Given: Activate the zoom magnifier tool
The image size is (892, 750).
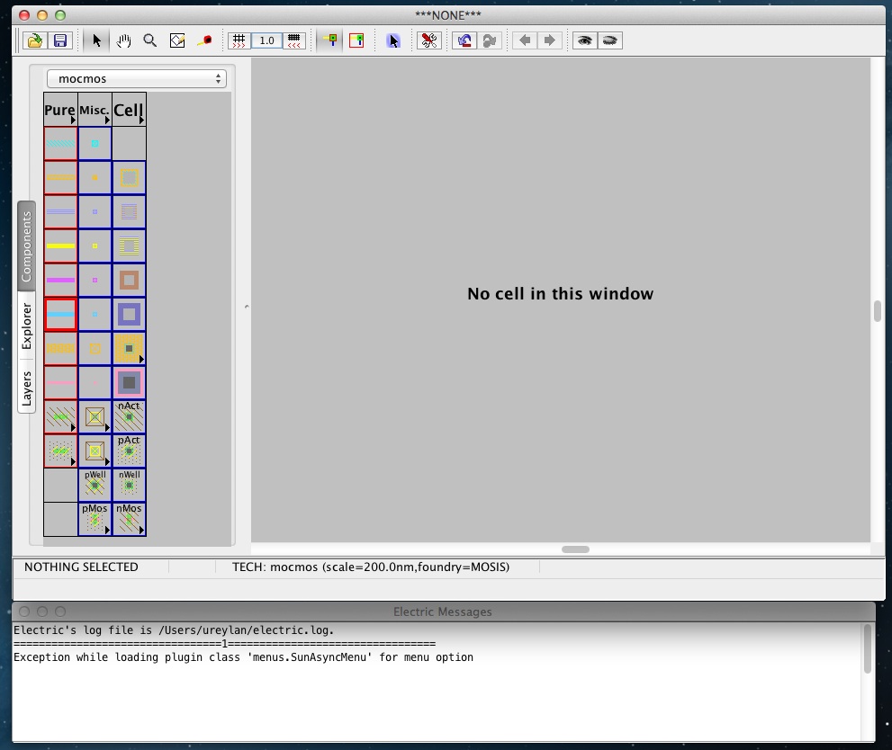Looking at the screenshot, I should point(150,40).
